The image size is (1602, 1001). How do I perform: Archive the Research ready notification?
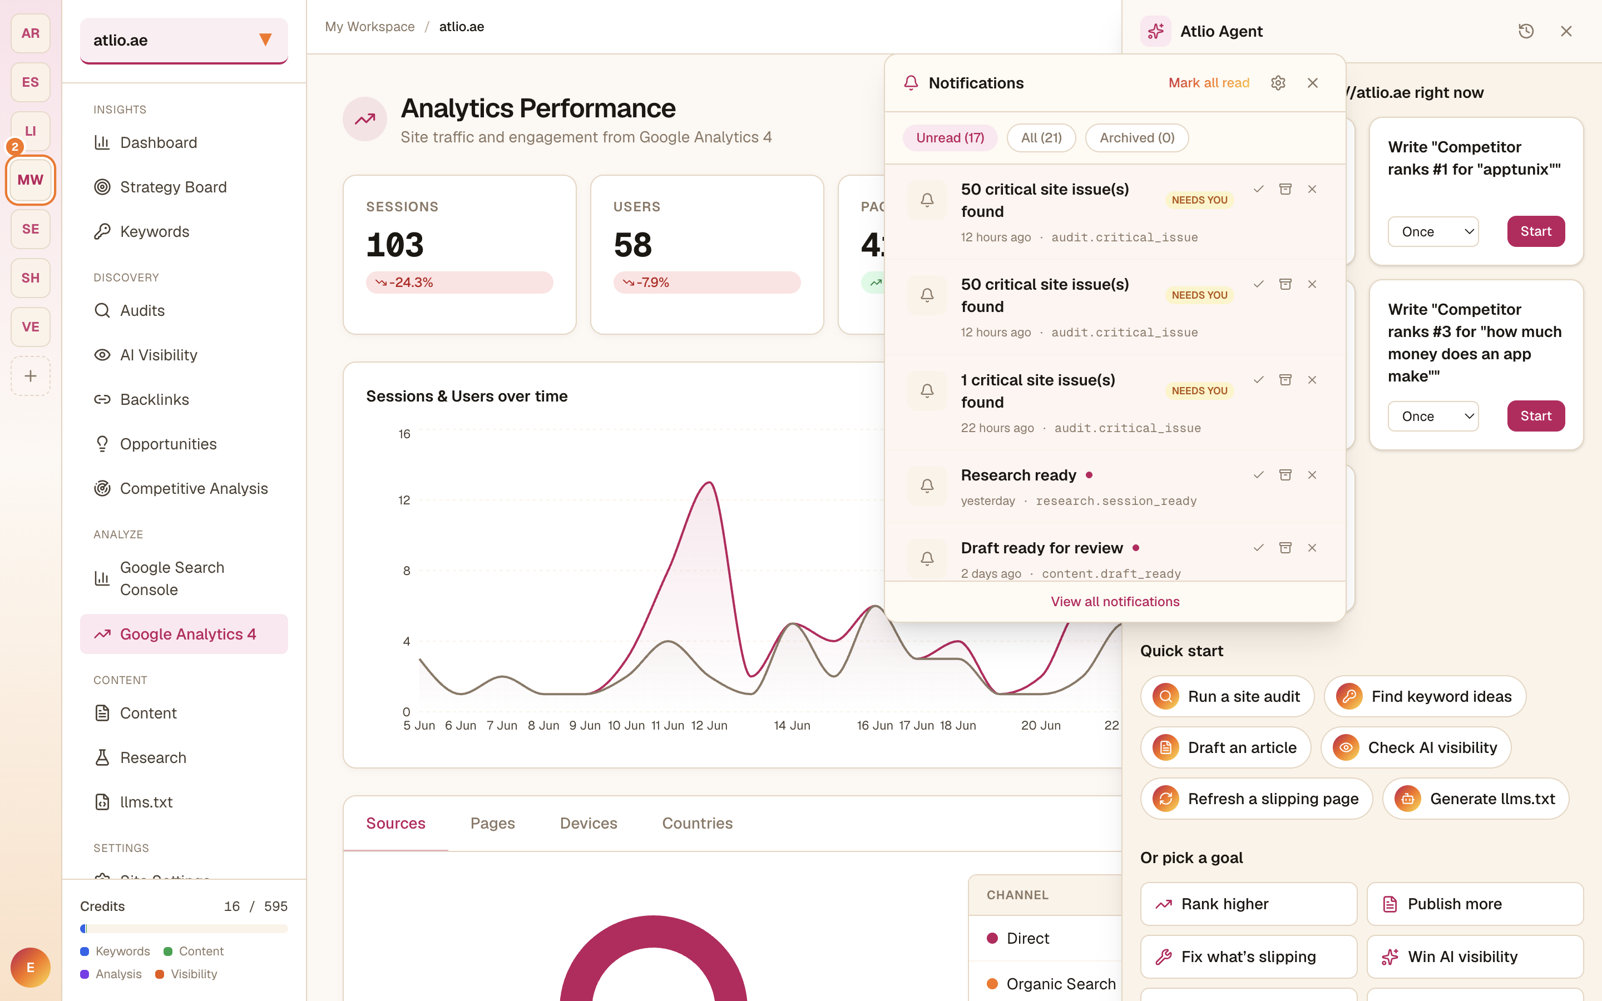tap(1285, 475)
